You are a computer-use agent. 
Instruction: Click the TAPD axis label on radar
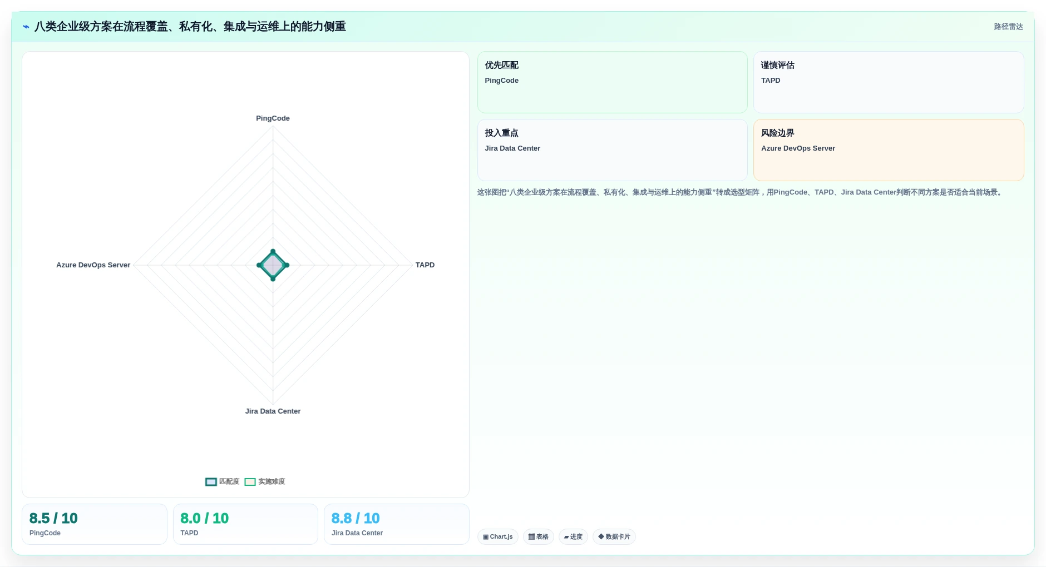pyautogui.click(x=425, y=265)
